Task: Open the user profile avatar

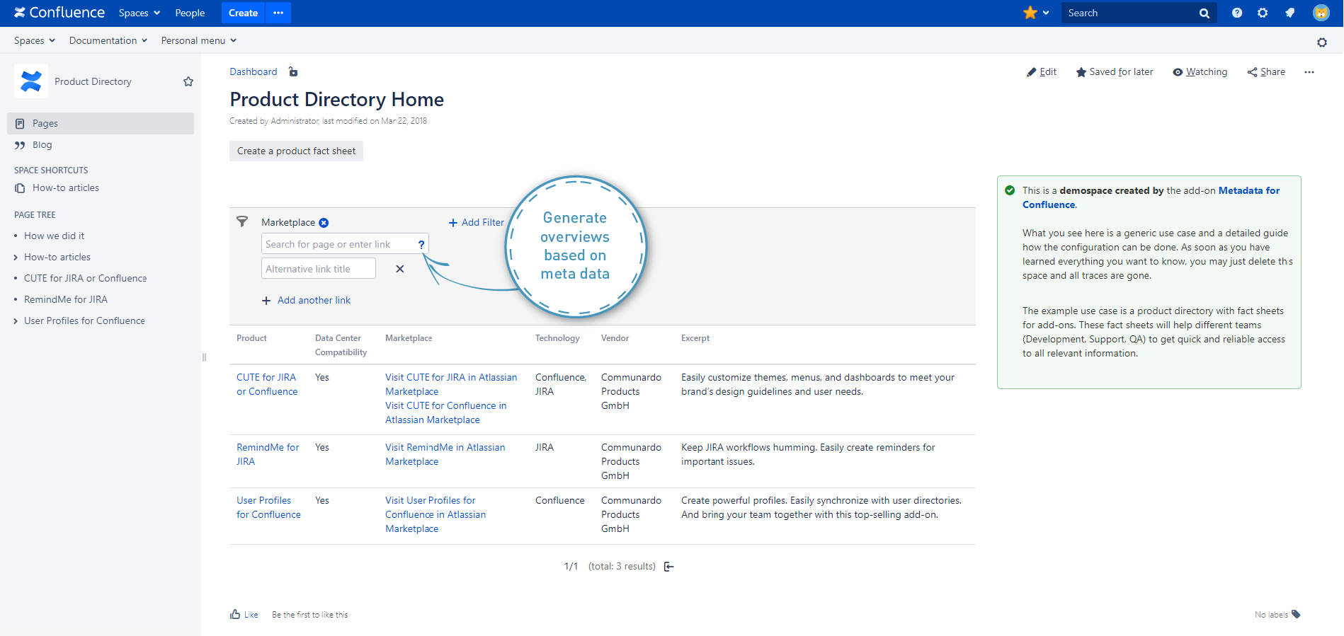Action: [1321, 13]
